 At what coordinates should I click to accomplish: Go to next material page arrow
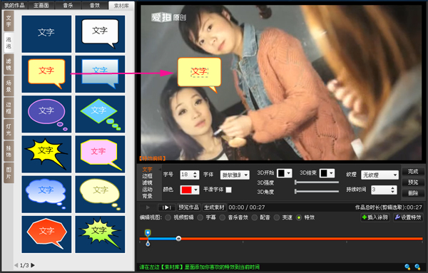(x=33, y=265)
